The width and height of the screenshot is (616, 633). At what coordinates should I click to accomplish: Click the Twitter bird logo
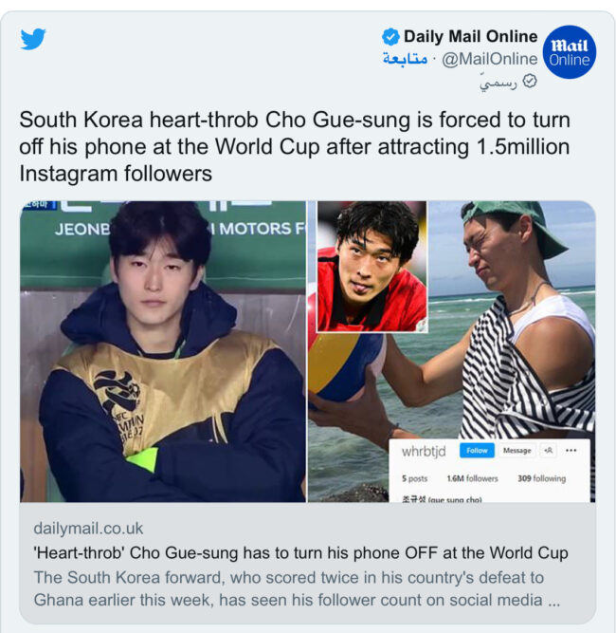pyautogui.click(x=33, y=39)
